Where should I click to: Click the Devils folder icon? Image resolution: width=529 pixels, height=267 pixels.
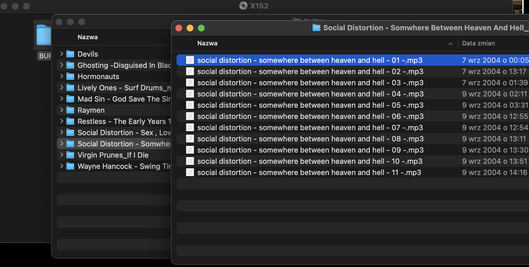[70, 54]
